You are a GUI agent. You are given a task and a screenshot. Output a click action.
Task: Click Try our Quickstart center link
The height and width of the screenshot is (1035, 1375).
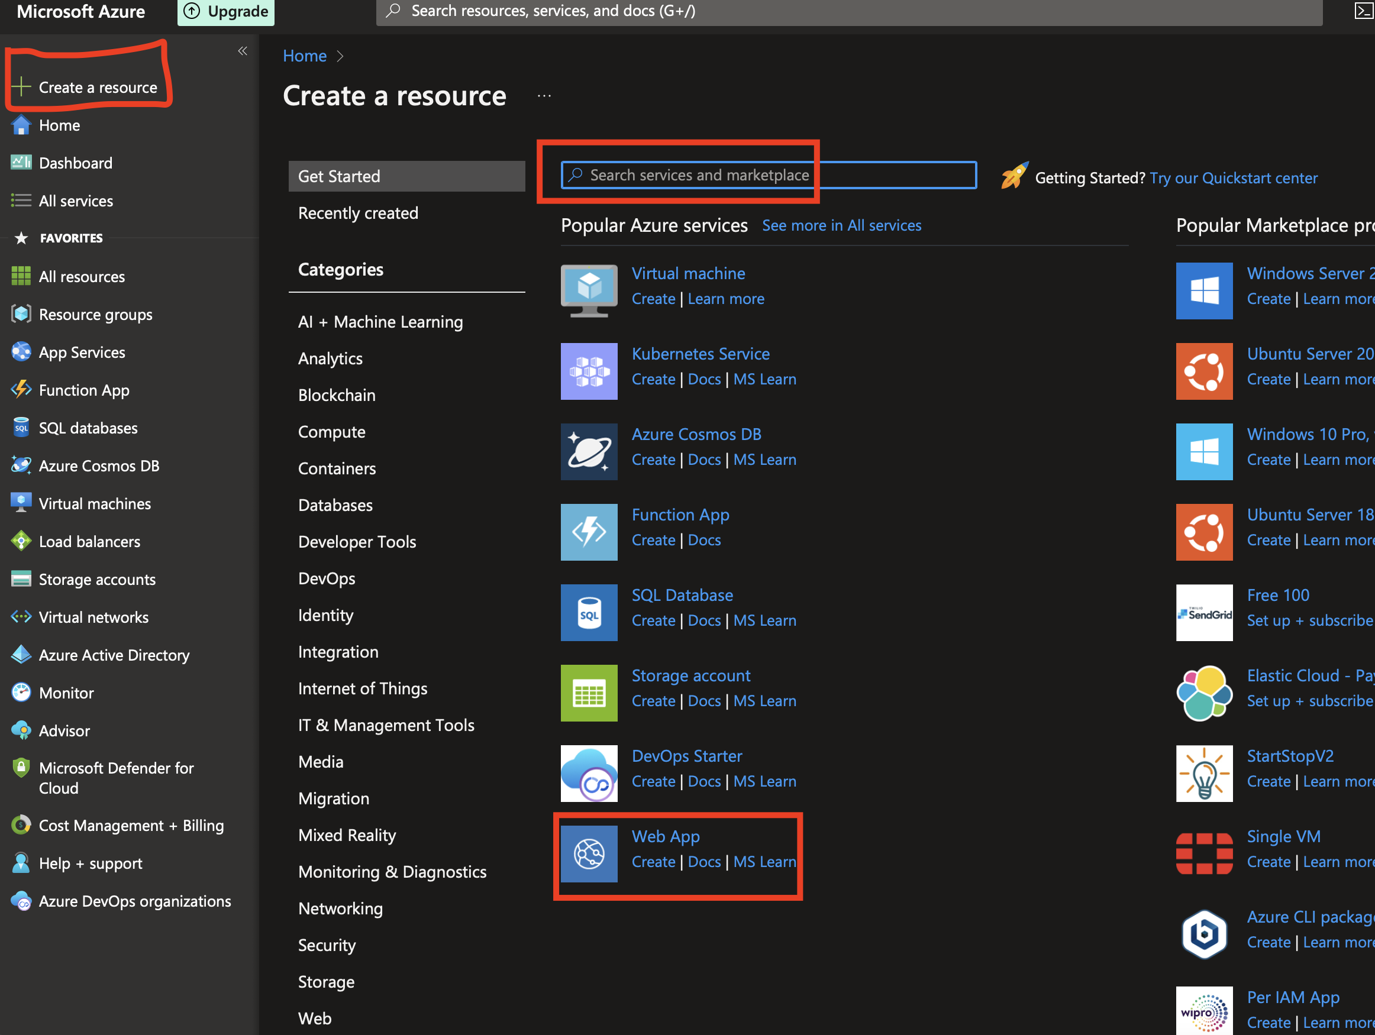click(x=1233, y=178)
